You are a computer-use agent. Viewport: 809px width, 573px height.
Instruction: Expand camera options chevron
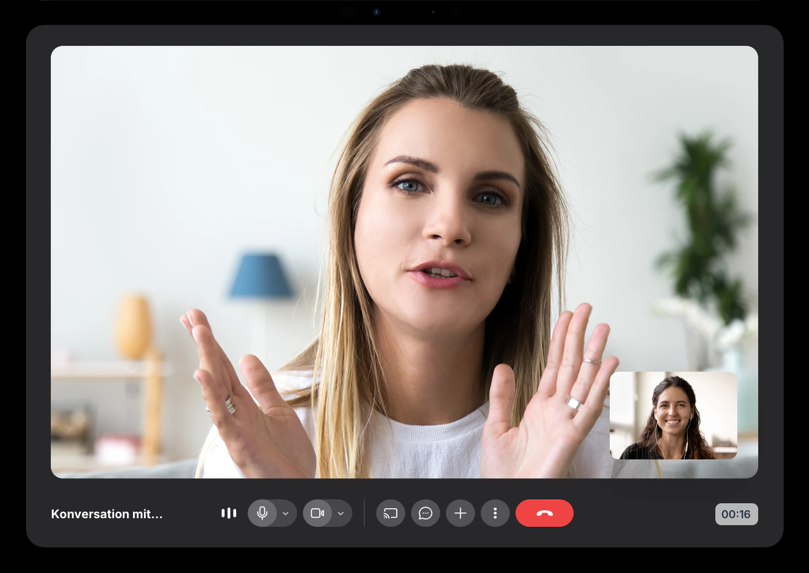click(x=341, y=513)
